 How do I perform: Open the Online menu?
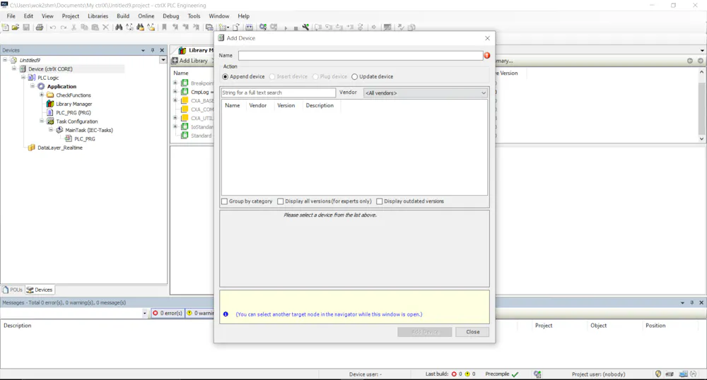146,16
